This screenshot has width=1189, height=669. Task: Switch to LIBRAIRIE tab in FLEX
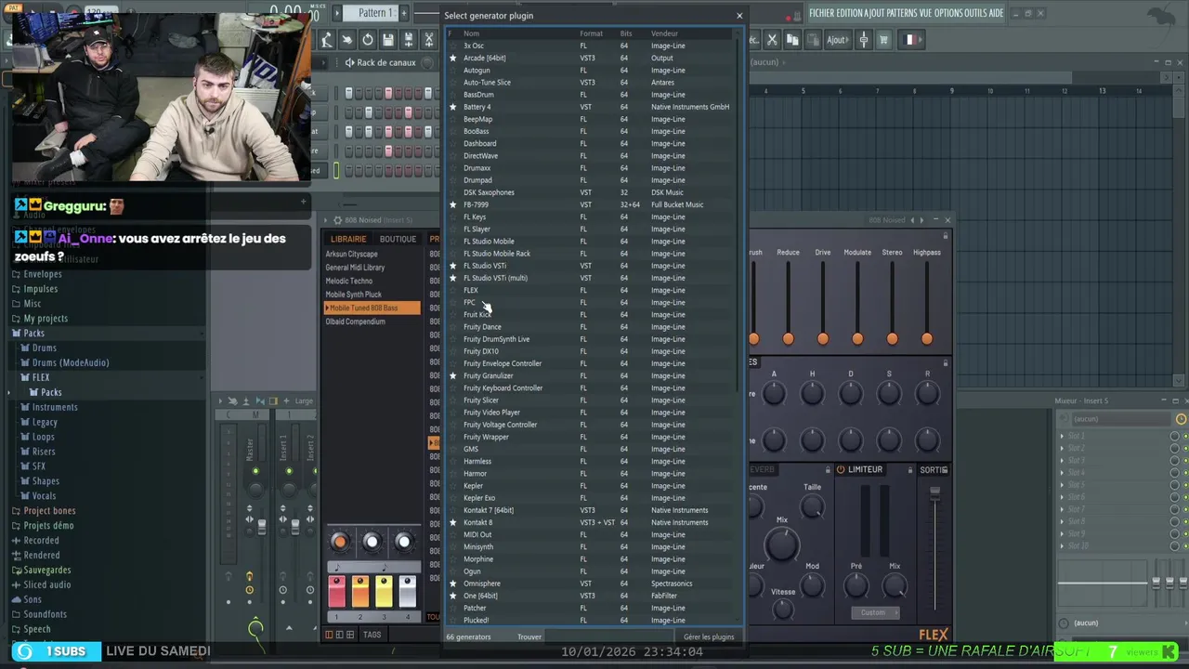click(348, 239)
